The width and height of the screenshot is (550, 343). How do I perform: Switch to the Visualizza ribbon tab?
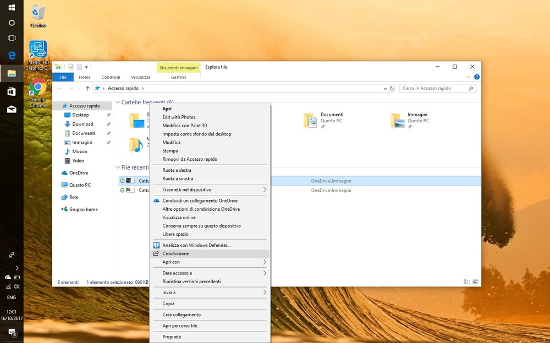(141, 77)
